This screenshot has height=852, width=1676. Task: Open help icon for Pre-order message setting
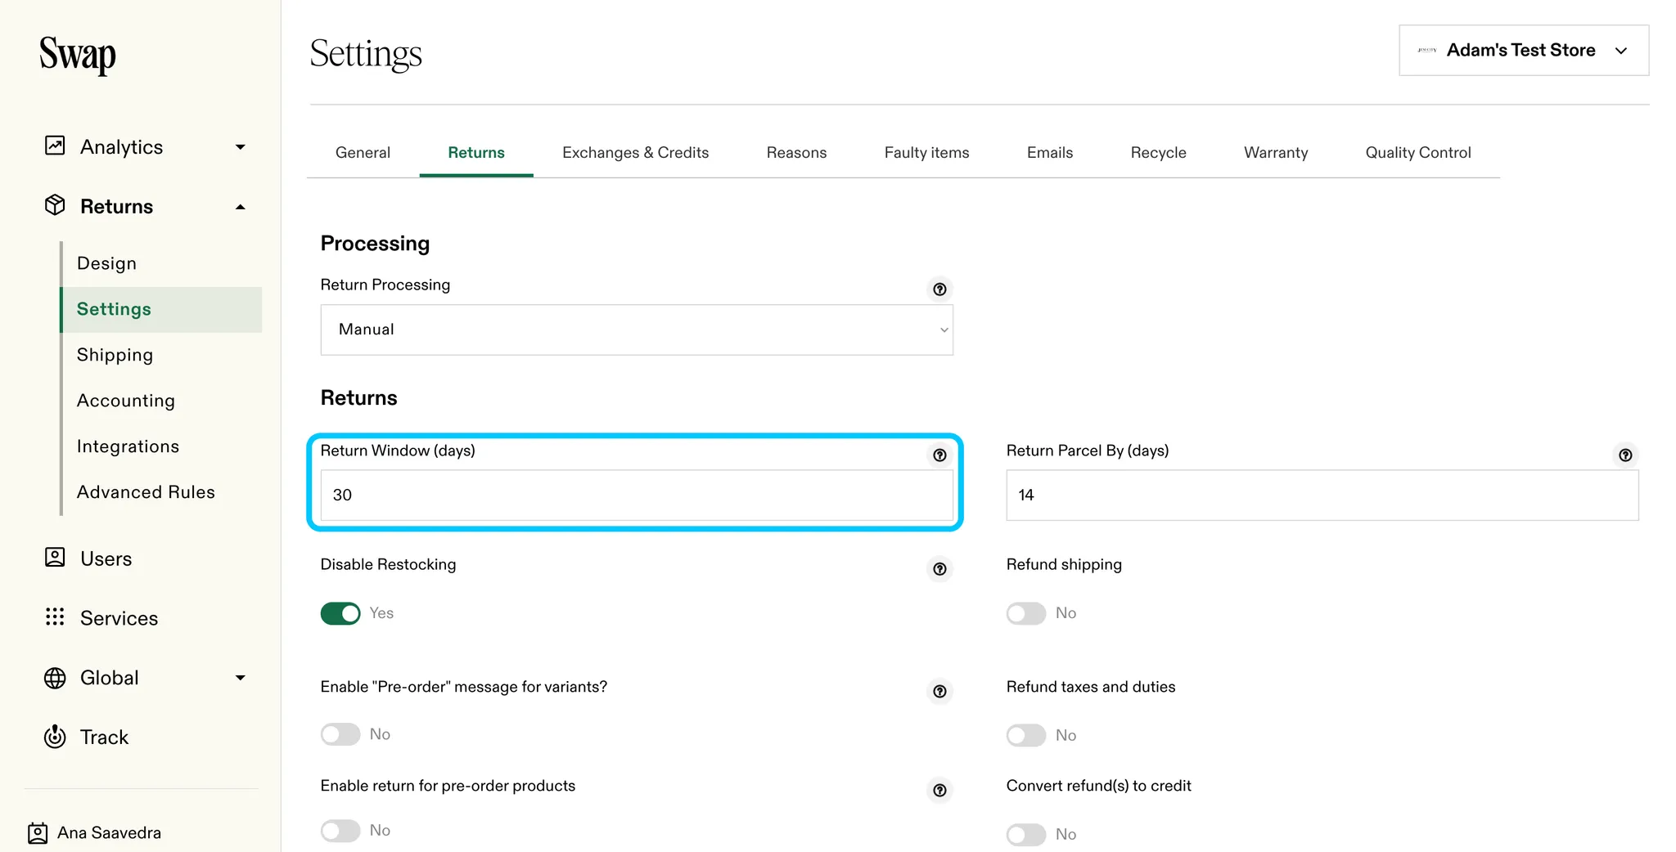click(x=939, y=692)
